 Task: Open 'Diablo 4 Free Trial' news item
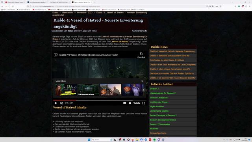pyautogui.click(x=173, y=65)
